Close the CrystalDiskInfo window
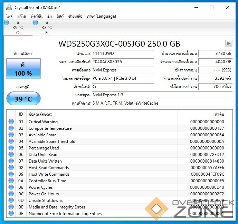This screenshot has height=224, width=238. pos(228,7)
